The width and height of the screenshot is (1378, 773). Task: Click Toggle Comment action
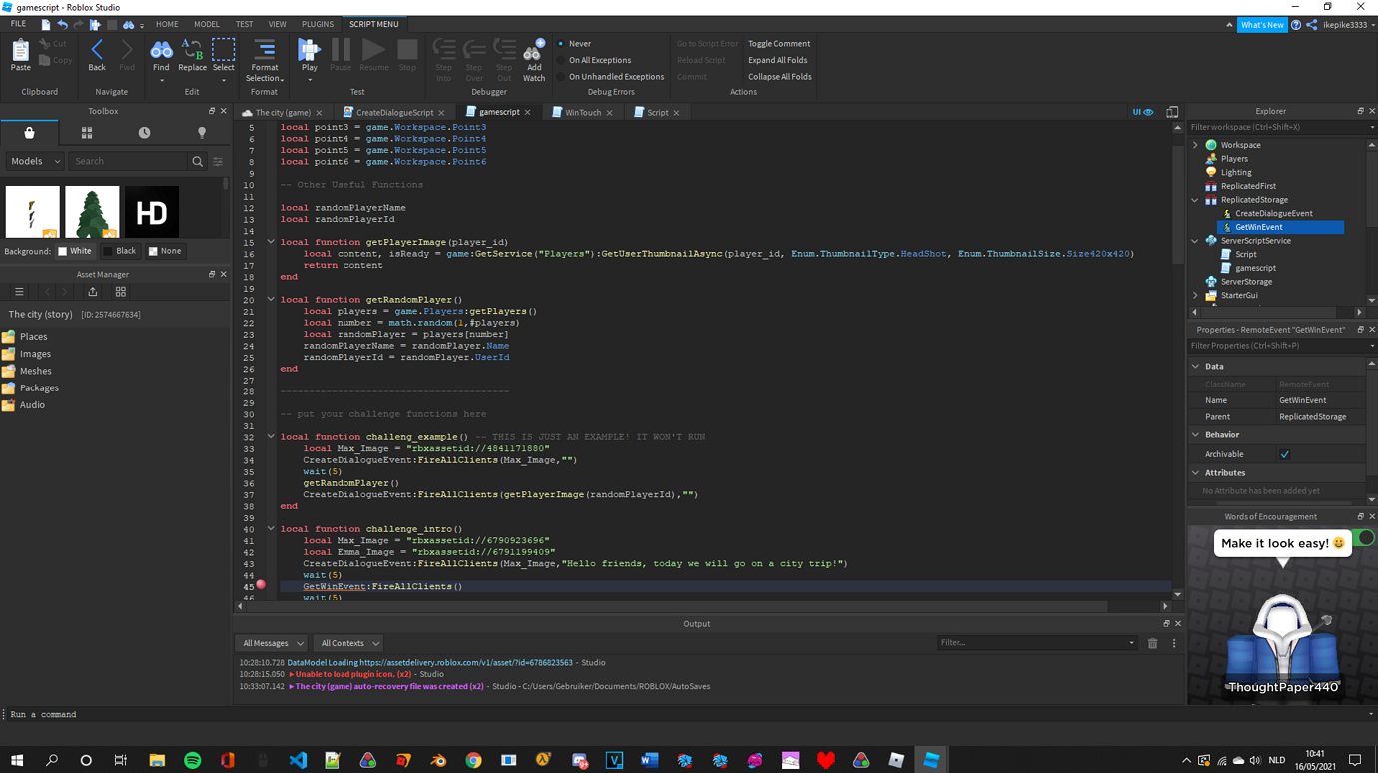(779, 44)
